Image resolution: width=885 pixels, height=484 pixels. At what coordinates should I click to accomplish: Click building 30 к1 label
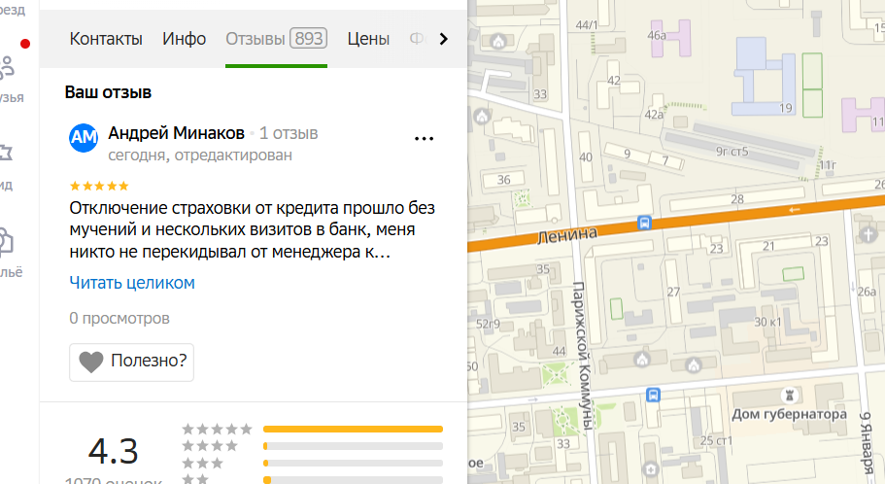[x=767, y=322]
